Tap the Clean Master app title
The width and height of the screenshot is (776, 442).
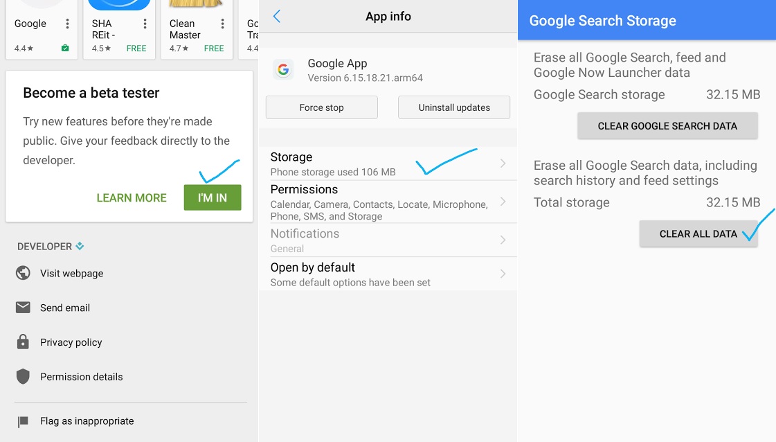[185, 29]
